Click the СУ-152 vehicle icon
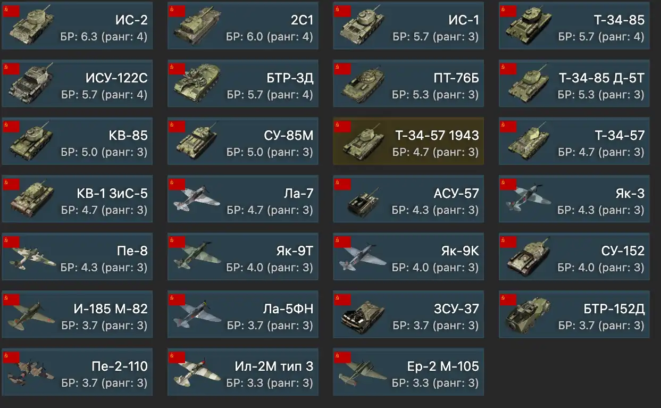 pyautogui.click(x=527, y=256)
